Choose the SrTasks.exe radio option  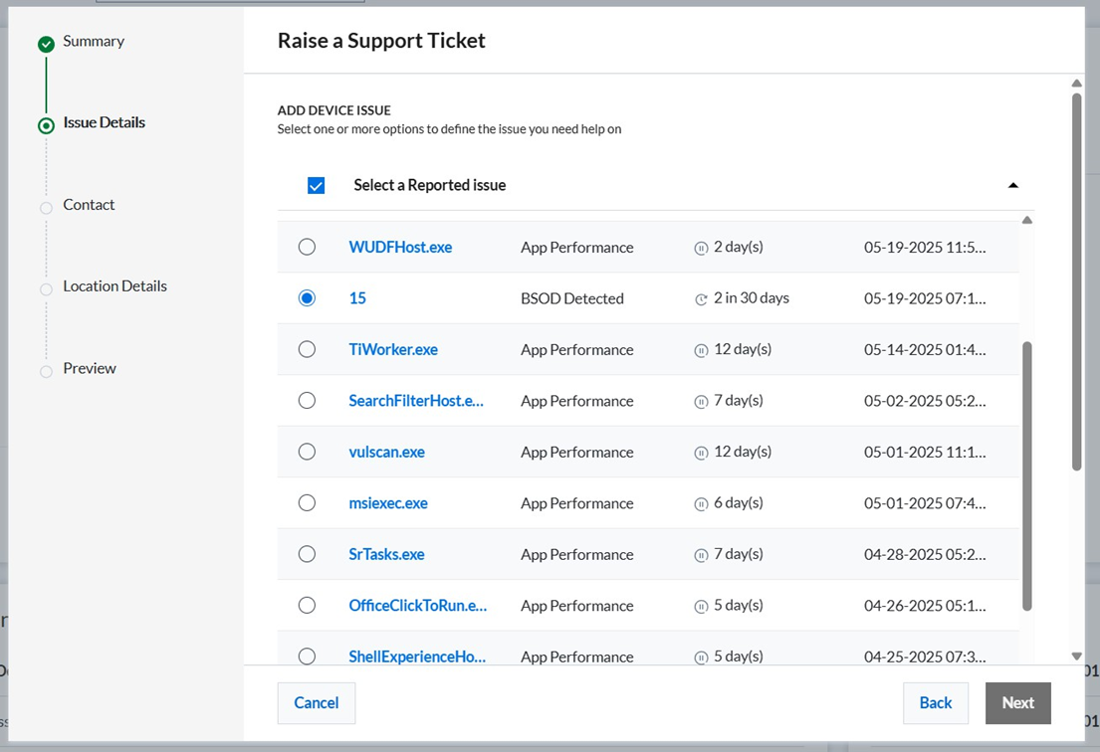307,554
